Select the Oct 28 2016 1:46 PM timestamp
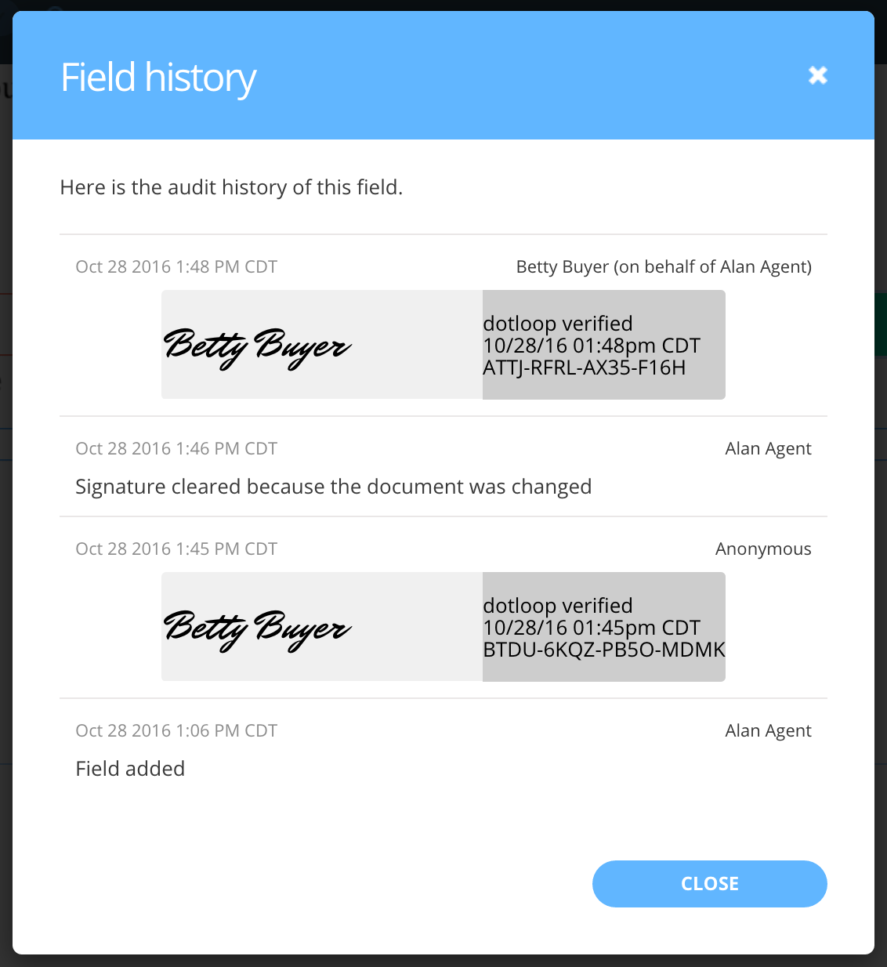Viewport: 887px width, 967px height. [176, 448]
